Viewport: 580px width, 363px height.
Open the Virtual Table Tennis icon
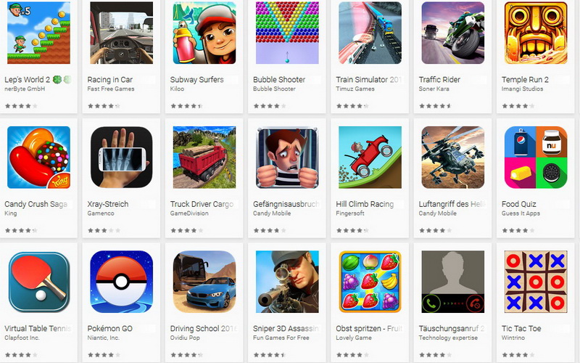pos(38,282)
